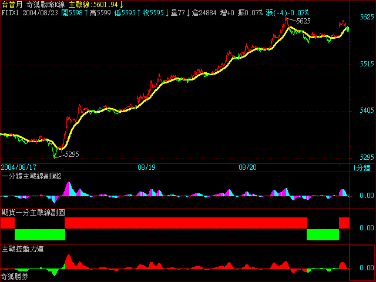Click the 5625 price axis label

[367, 17]
